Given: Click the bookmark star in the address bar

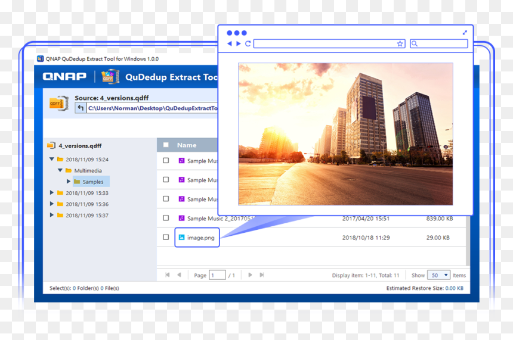Looking at the screenshot, I should click(x=400, y=43).
